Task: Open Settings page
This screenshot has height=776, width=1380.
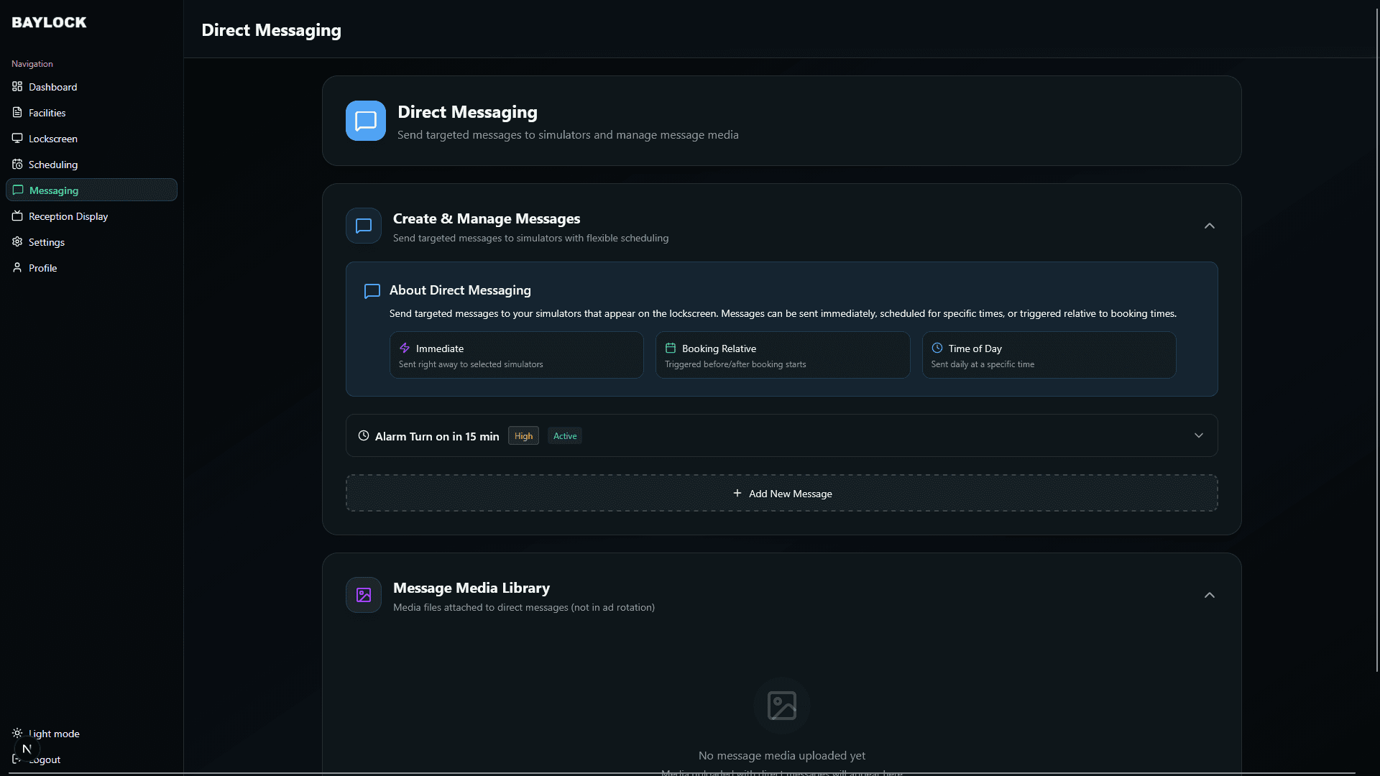Action: 92,242
